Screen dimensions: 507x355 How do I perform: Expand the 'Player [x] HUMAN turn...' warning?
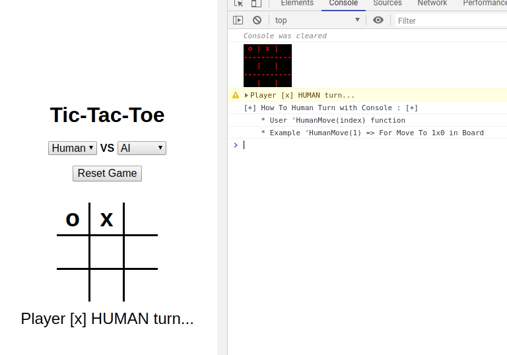[246, 96]
